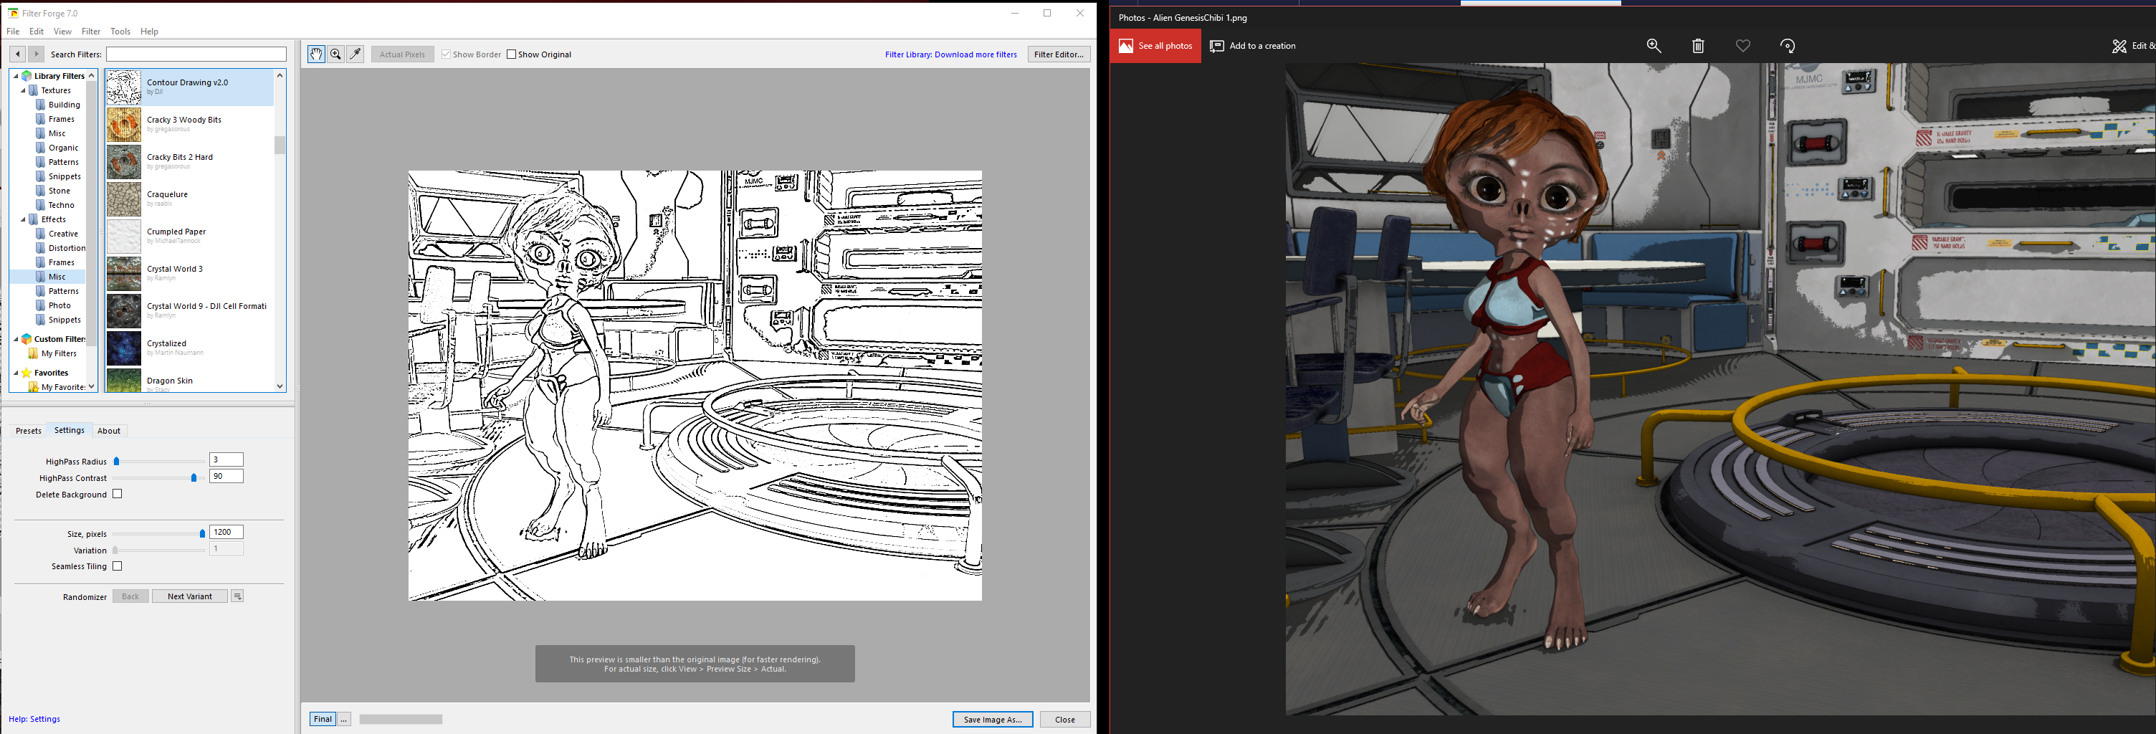Open the View menu

tap(63, 32)
